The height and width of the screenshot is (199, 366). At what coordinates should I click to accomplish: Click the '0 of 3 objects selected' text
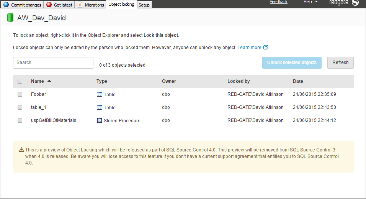[122, 65]
